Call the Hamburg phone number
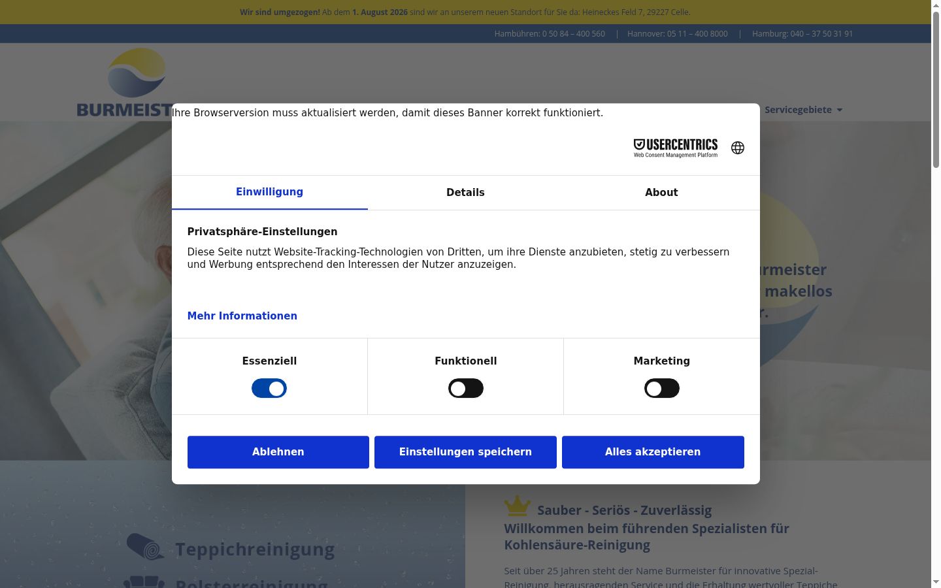Viewport: 941px width, 588px height. coord(802,34)
